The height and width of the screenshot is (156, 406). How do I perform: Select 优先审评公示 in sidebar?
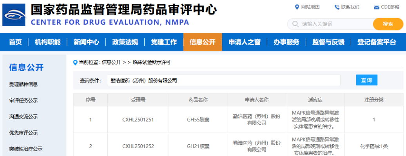click(x=23, y=133)
